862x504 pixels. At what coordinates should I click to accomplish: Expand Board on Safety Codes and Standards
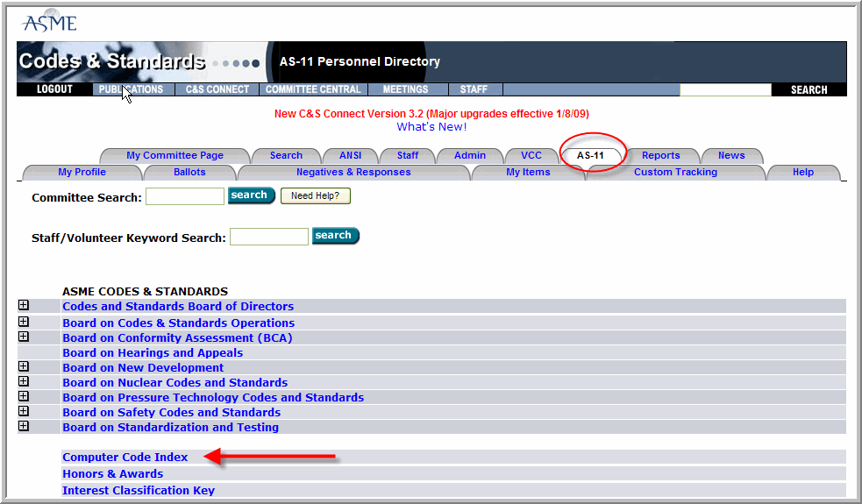(24, 410)
